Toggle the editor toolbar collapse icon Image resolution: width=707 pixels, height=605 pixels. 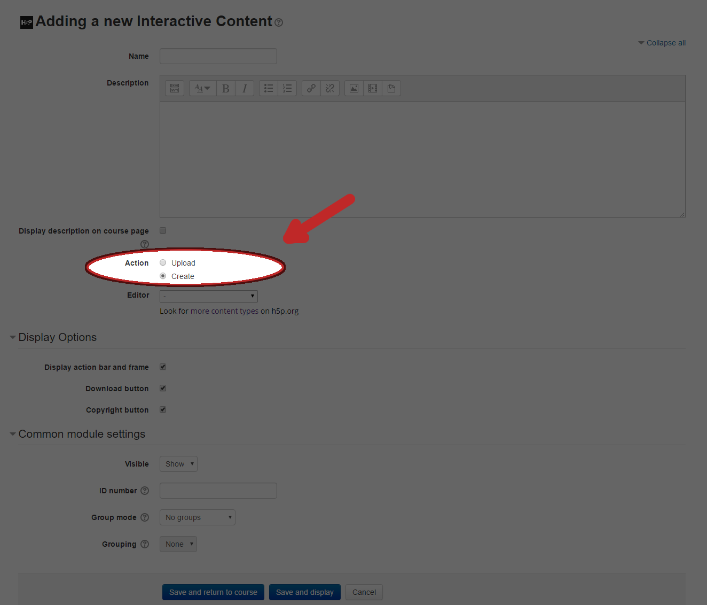pyautogui.click(x=174, y=88)
